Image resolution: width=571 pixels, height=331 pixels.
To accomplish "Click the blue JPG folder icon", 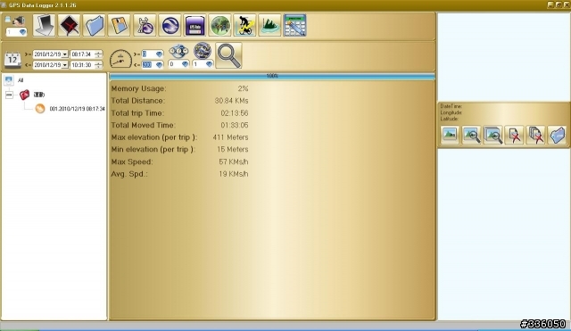I will [x=557, y=135].
